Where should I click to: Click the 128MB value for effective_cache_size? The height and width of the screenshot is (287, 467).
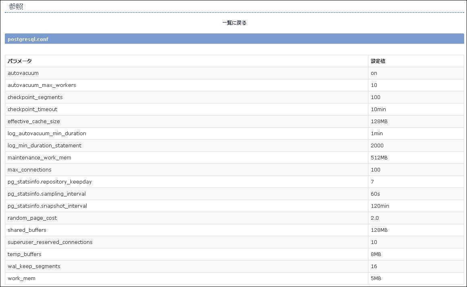click(x=379, y=122)
